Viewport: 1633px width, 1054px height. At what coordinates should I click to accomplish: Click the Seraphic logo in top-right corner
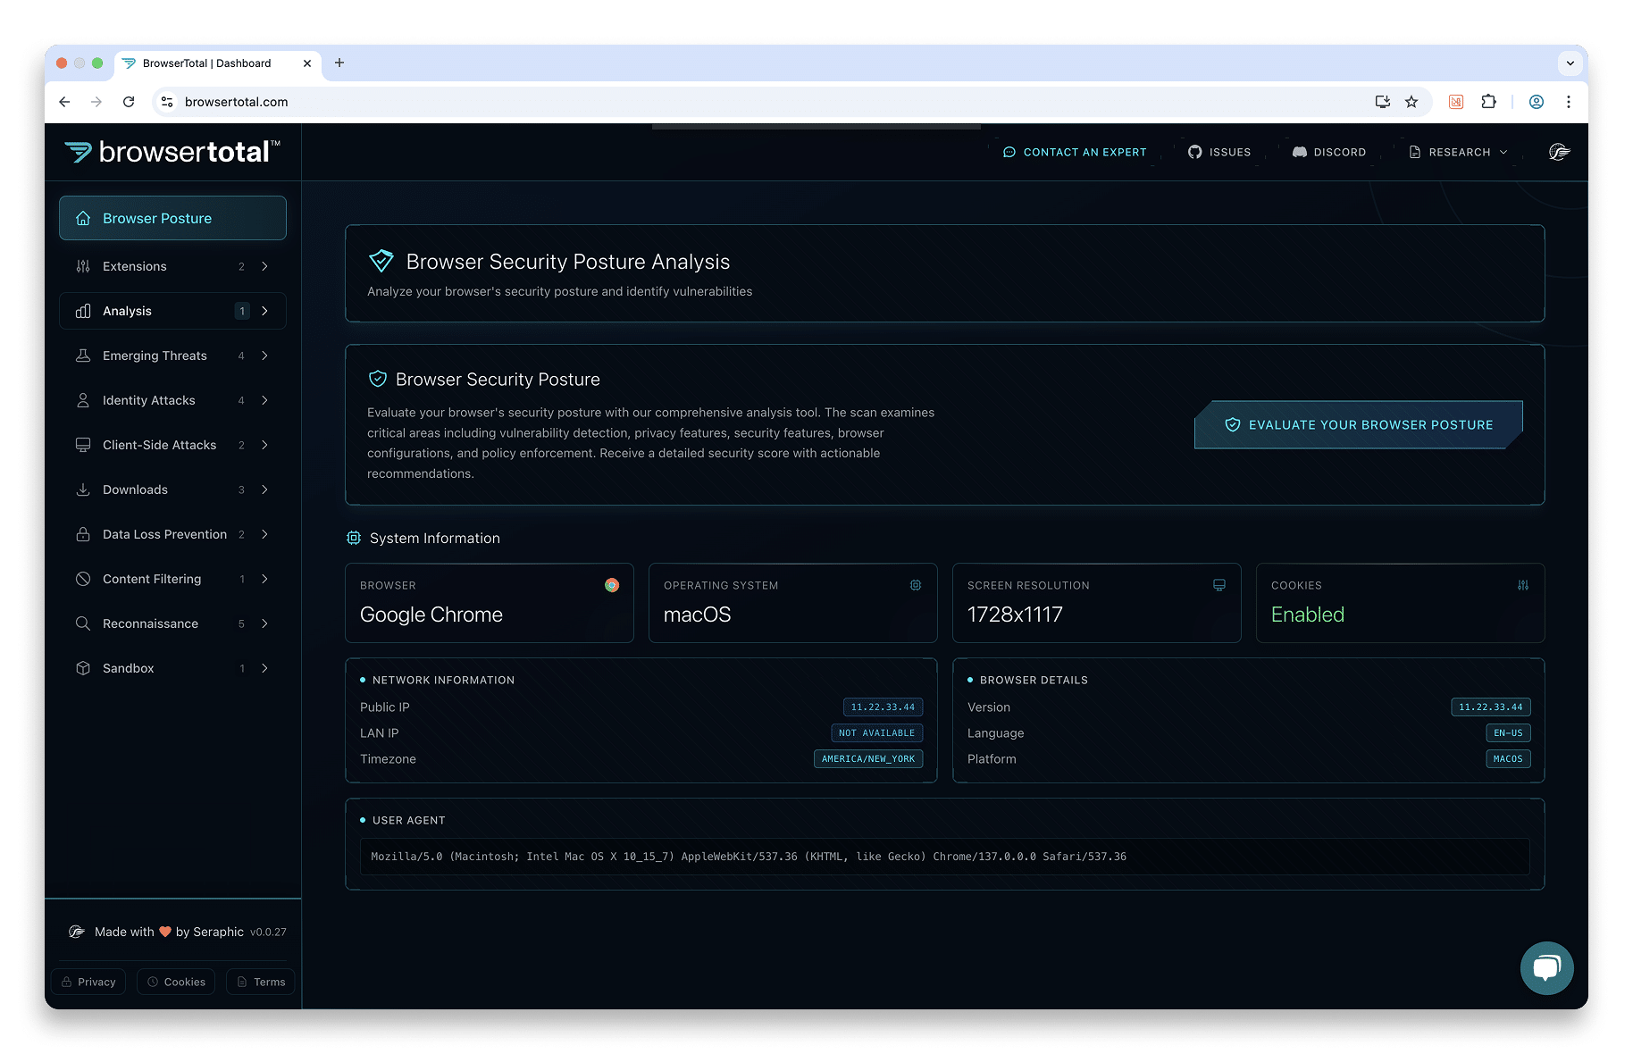1559,152
